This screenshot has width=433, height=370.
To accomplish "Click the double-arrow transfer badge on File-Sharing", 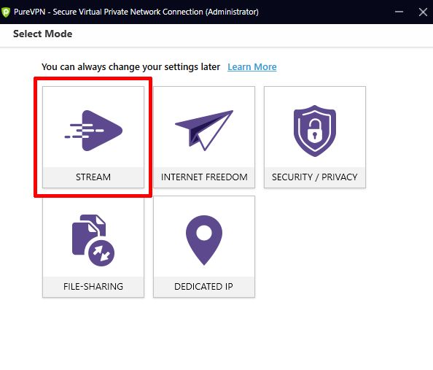I will (101, 253).
